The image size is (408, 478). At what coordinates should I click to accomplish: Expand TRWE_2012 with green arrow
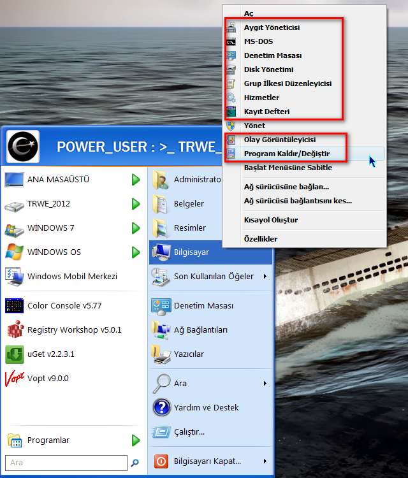(136, 204)
